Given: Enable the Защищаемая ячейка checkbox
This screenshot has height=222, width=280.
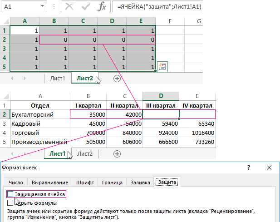Looking at the screenshot, I should pyautogui.click(x=10, y=194).
